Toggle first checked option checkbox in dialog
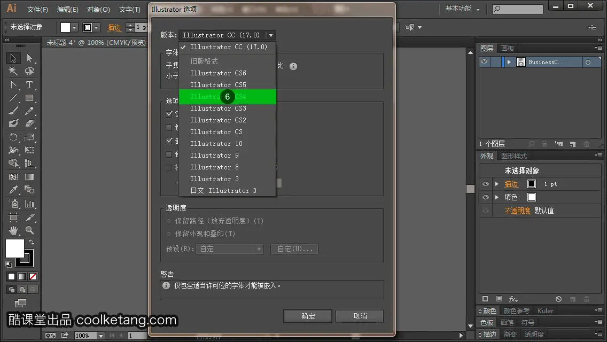 (169, 114)
